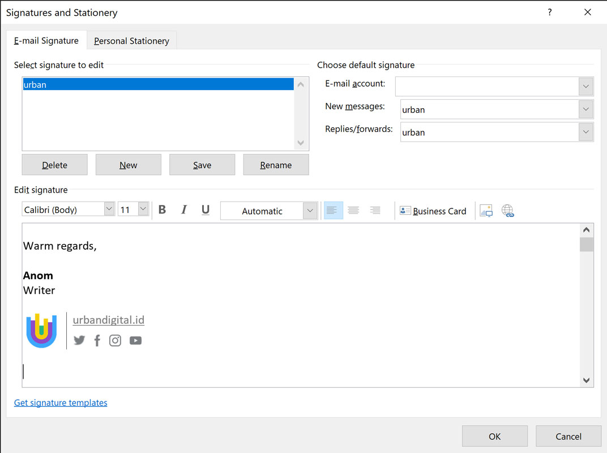Image resolution: width=607 pixels, height=453 pixels.
Task: Align signature text to the left
Action: tap(332, 211)
